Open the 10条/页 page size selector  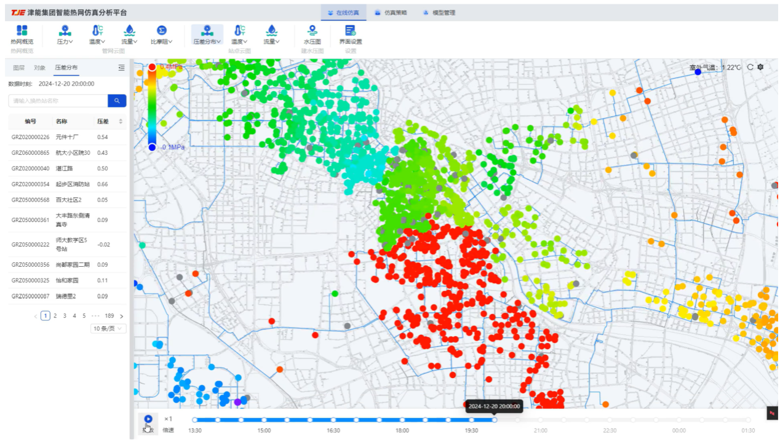pos(108,328)
